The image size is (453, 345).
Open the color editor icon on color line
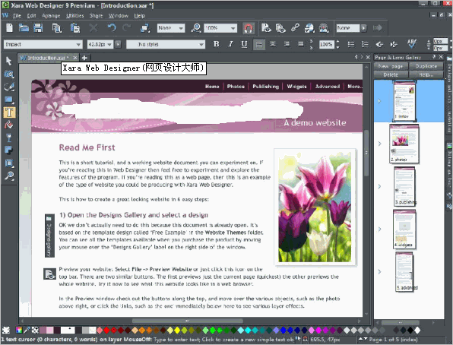[19, 330]
